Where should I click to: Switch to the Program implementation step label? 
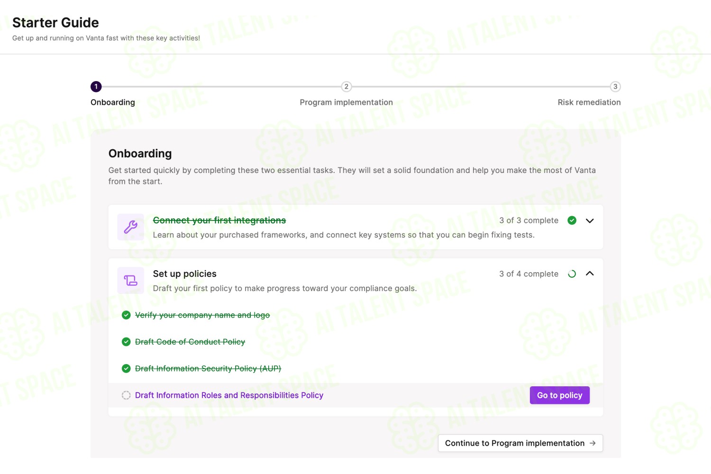(346, 102)
